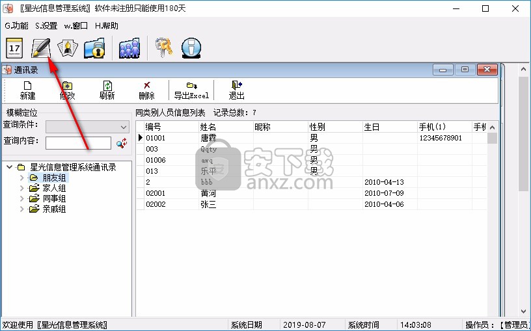Restore the 通讯录 child window
531x331 pixels.
(465, 70)
